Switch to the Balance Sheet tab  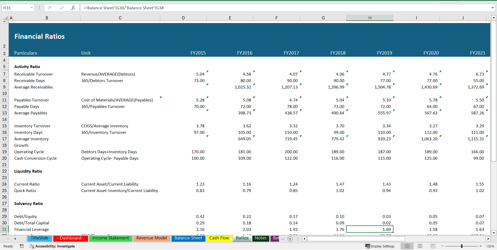pos(188,238)
